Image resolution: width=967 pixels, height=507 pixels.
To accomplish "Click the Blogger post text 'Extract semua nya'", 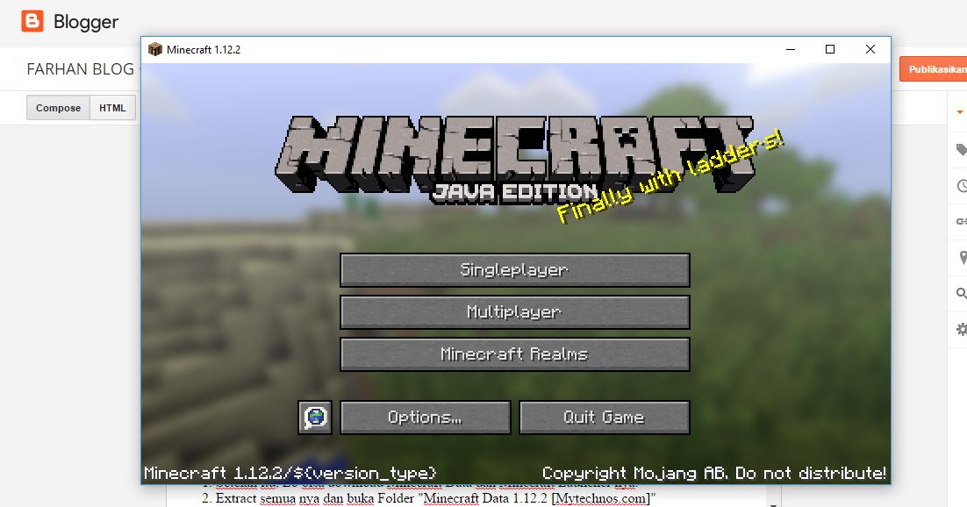I will point(267,498).
